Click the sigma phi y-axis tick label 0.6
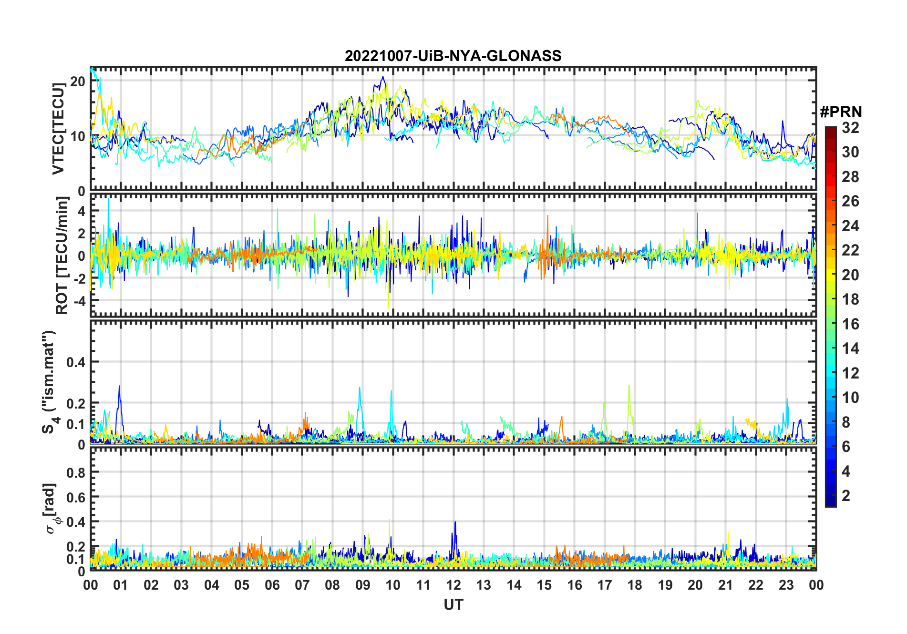The image size is (907, 634). click(76, 497)
